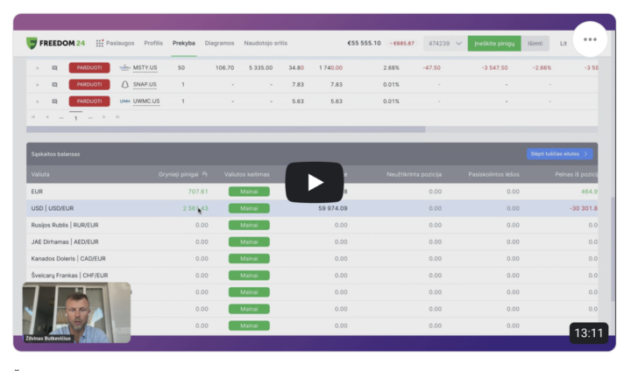The image size is (631, 371).
Task: Click Mainai for JAE Dirhamas row
Action: (249, 242)
